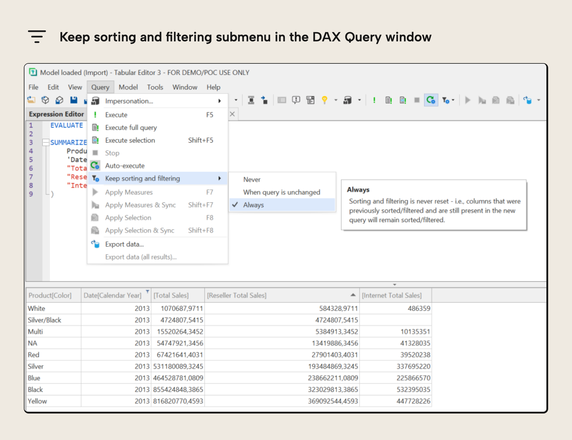Click the speech bubble exclamation toolbar icon
Image resolution: width=572 pixels, height=440 pixels.
point(296,100)
